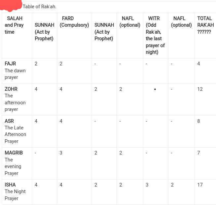Select first 'NAFL (optional)' column header
Screen dimensions: 216x205
130,22
